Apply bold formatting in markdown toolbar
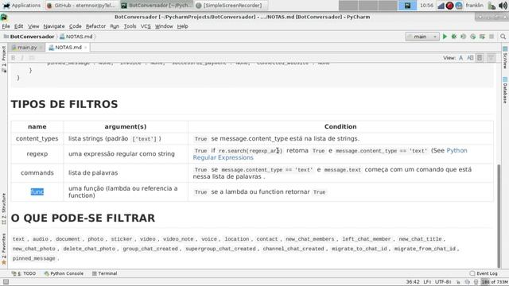The height and width of the screenshot is (286, 509). [14, 58]
